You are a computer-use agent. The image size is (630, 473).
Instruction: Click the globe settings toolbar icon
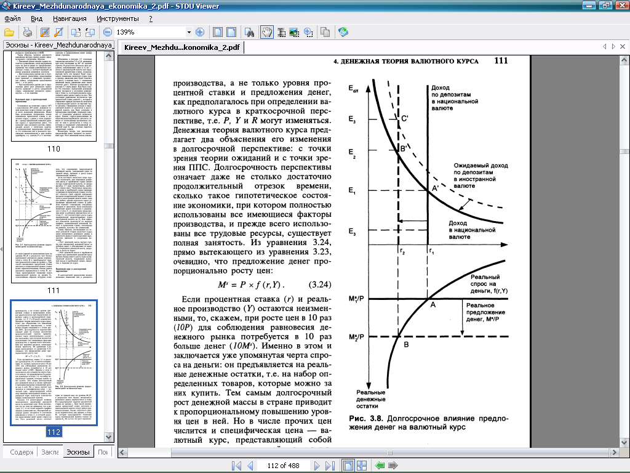pos(343,32)
